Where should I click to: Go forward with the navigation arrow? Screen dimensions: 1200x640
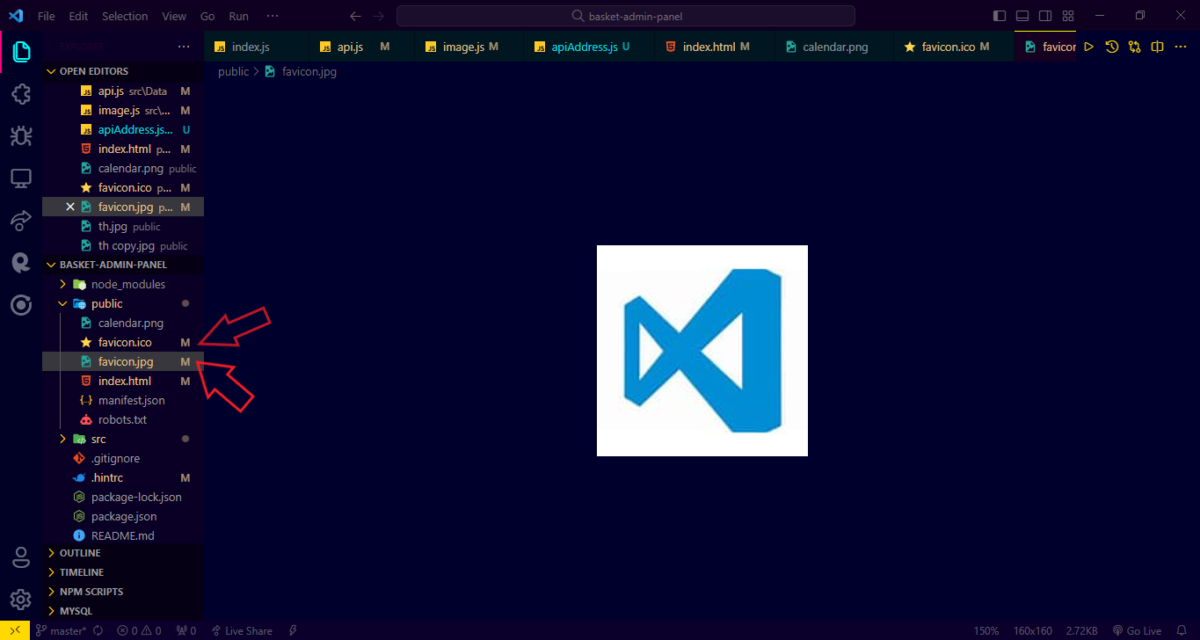pos(378,16)
